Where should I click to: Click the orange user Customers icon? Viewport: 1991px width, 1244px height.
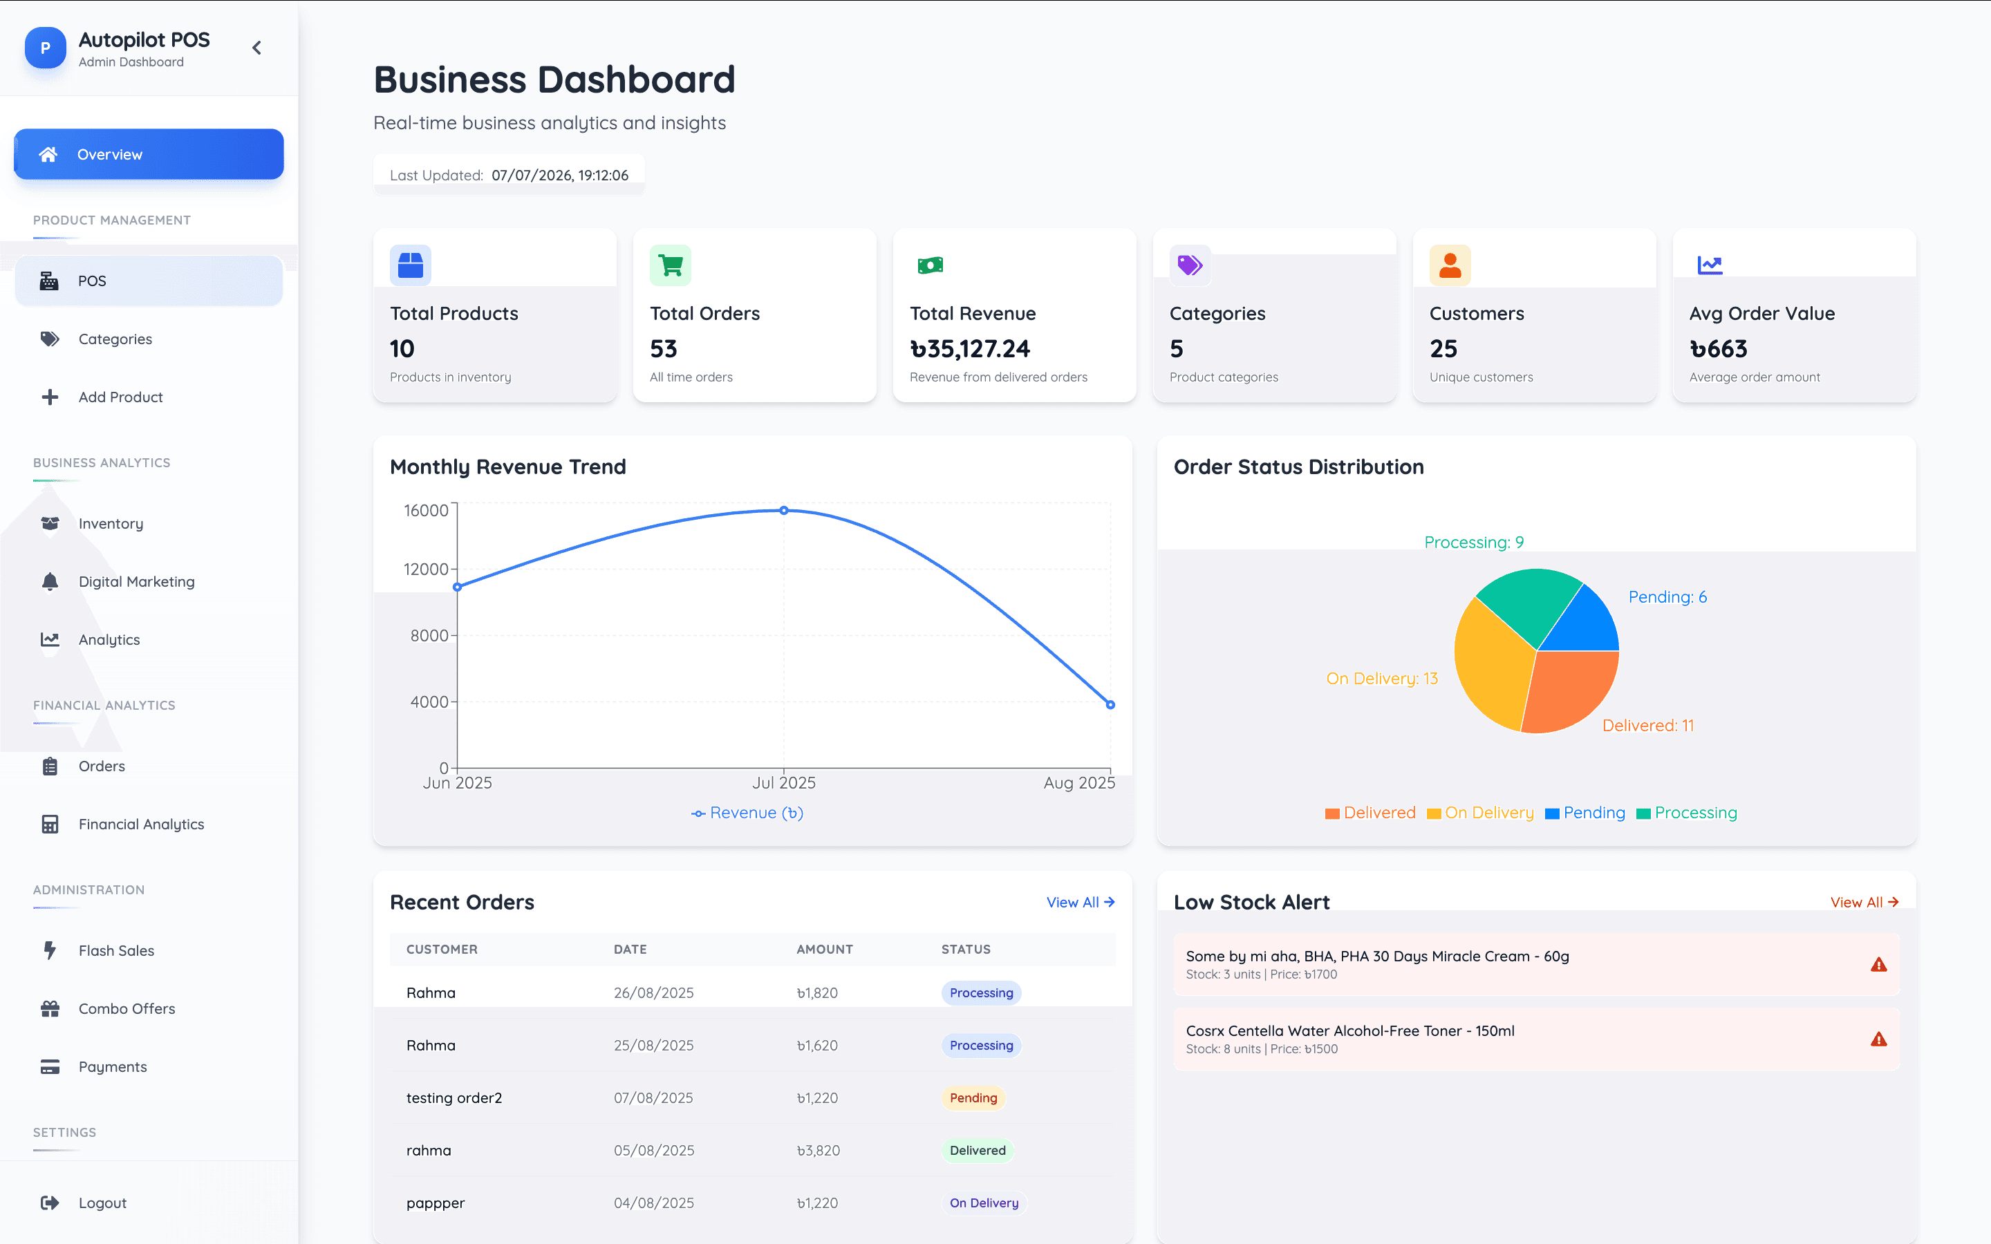(1450, 265)
